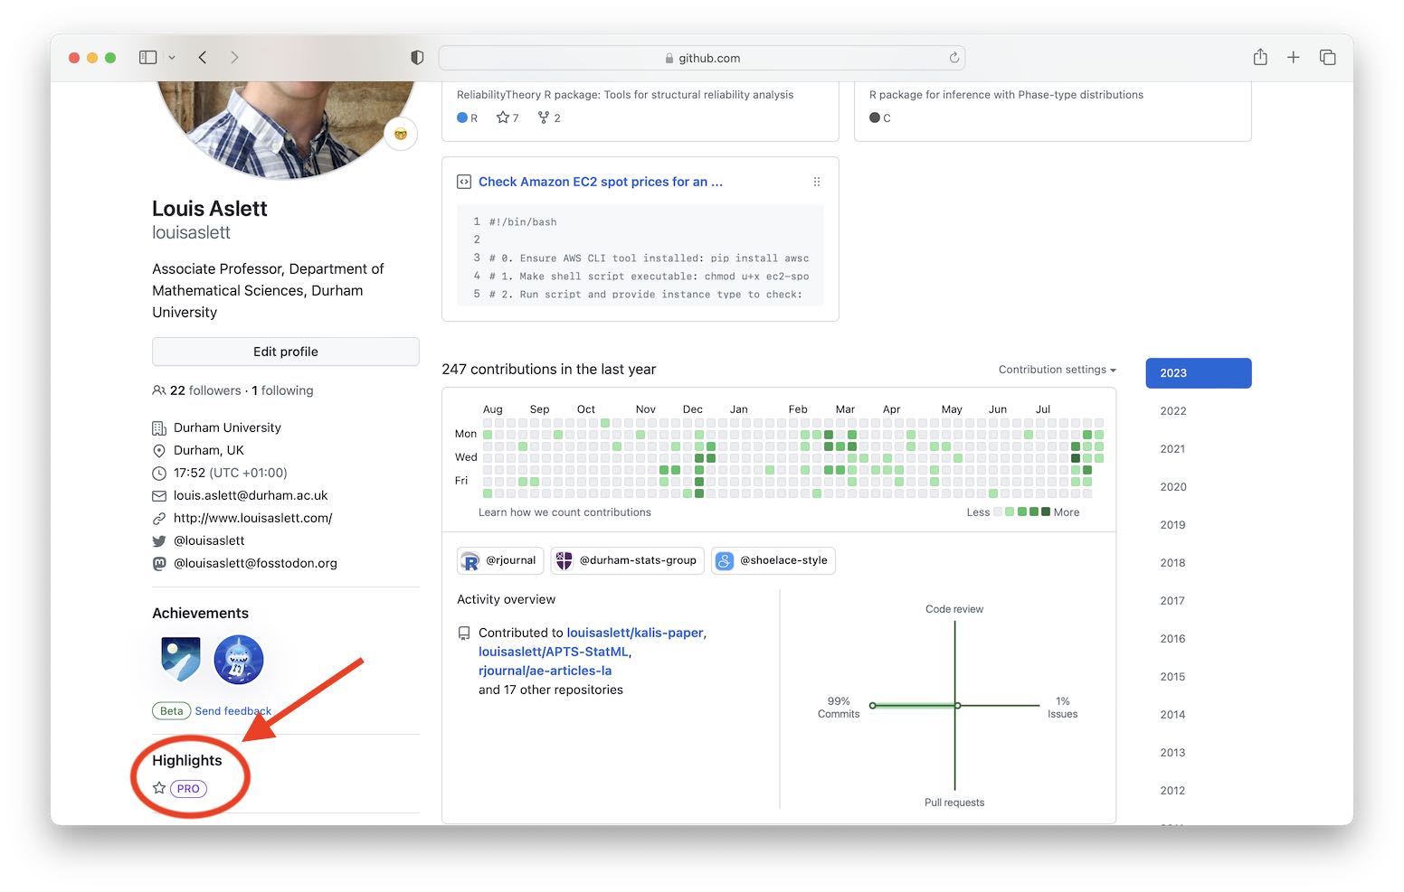Screen dimensions: 1404x892
Task: Open Contribution settings dropdown
Action: (1057, 370)
